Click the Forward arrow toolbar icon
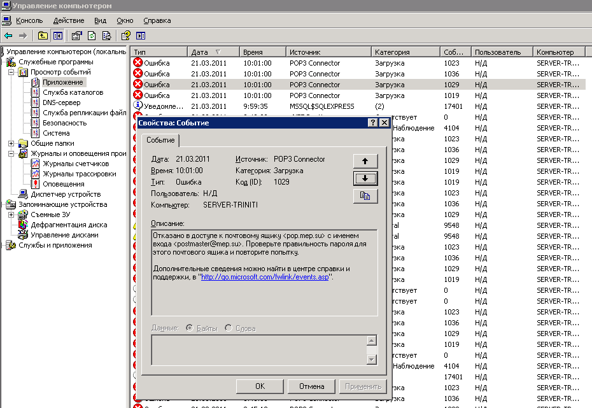 (x=23, y=36)
